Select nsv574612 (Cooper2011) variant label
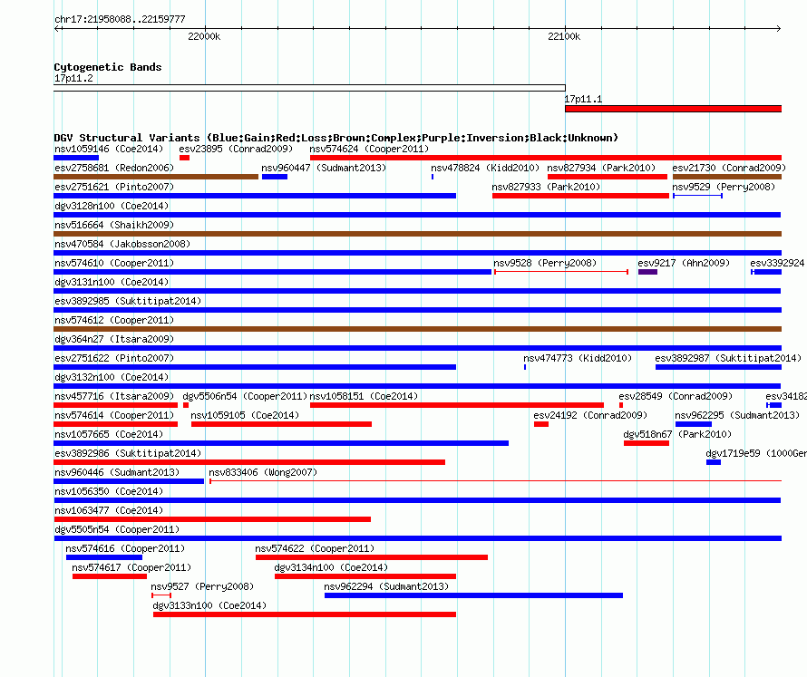Screen dimensions: 807x677 114,321
